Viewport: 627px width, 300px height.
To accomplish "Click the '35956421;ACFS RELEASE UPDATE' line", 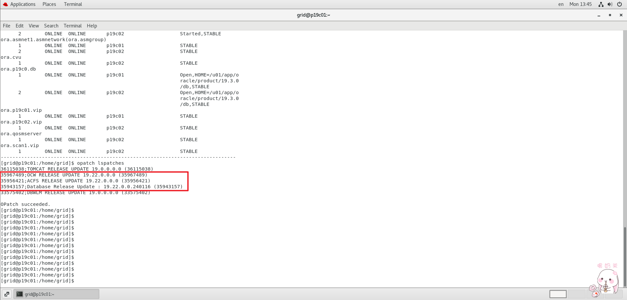I will [x=75, y=181].
